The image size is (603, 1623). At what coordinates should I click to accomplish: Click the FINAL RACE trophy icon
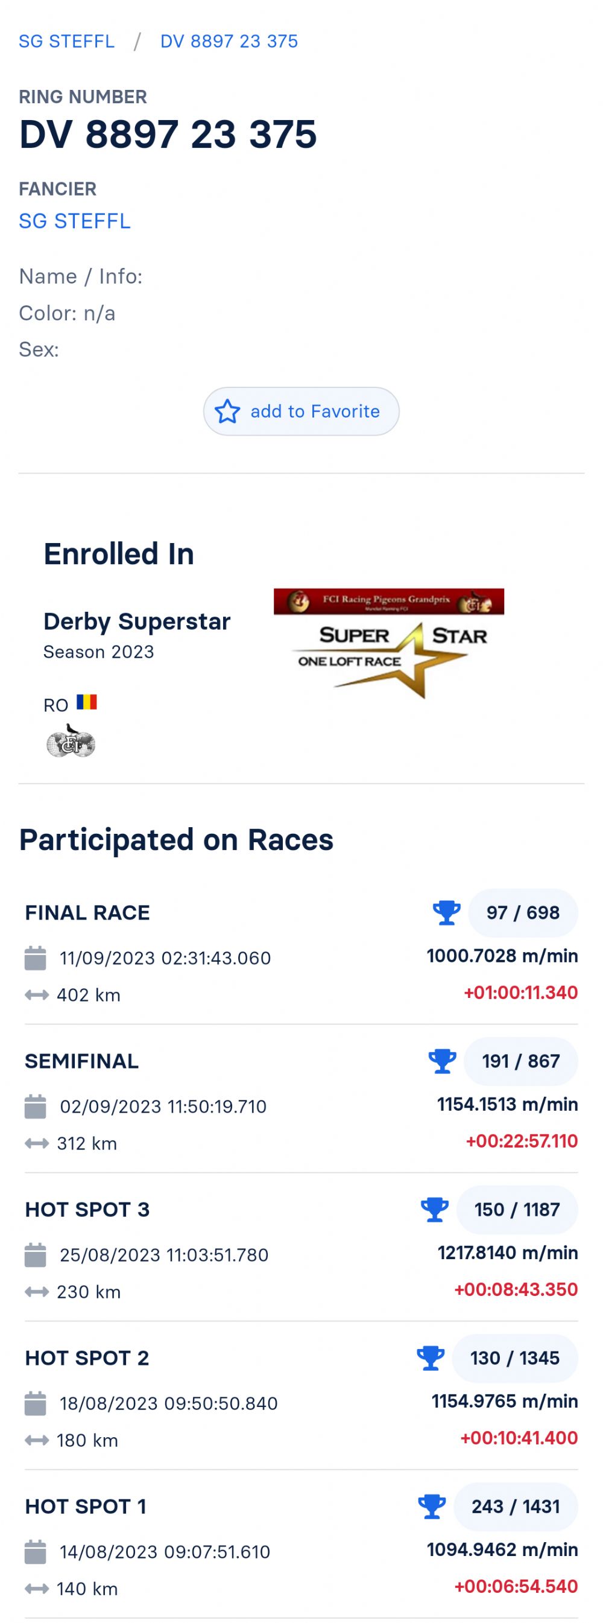coord(446,912)
